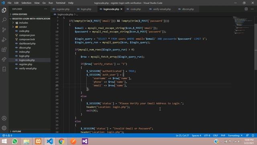Change the UTF-8 encoding setting
This screenshot has width=257, height=145.
pos(207,135)
